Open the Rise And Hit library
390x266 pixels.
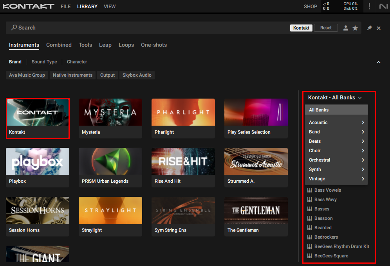click(x=183, y=168)
